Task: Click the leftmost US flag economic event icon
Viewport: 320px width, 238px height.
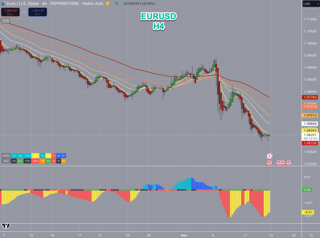Action: [269, 163]
